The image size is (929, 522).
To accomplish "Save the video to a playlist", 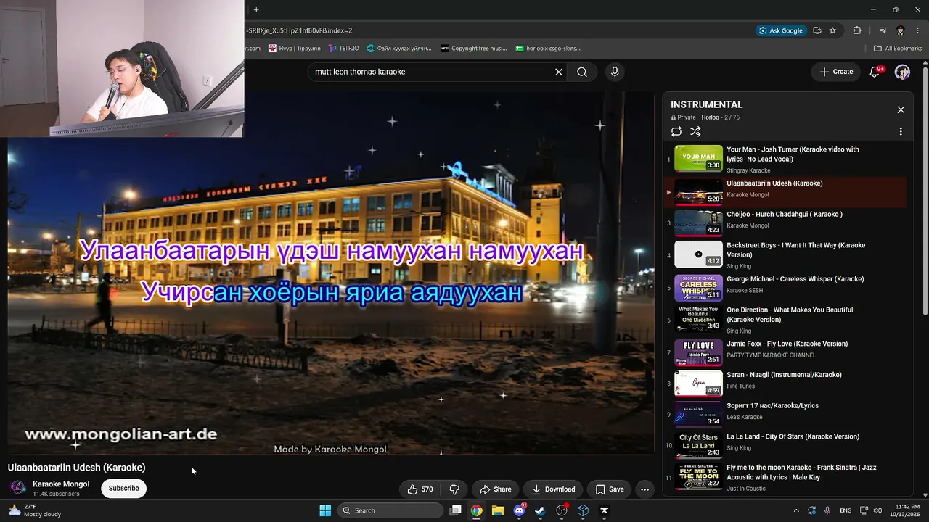I will click(609, 489).
